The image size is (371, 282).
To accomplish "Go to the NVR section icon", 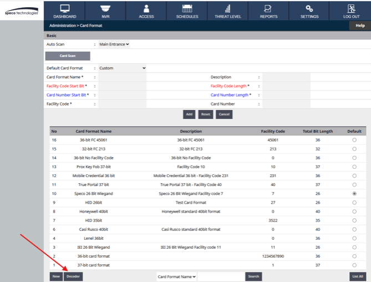I will click(x=105, y=8).
